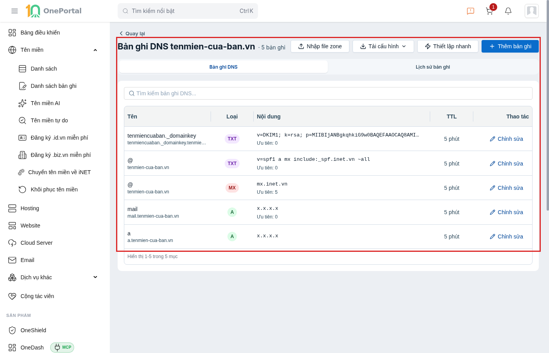Click the Tên miền AI sparkle icon

[22, 103]
